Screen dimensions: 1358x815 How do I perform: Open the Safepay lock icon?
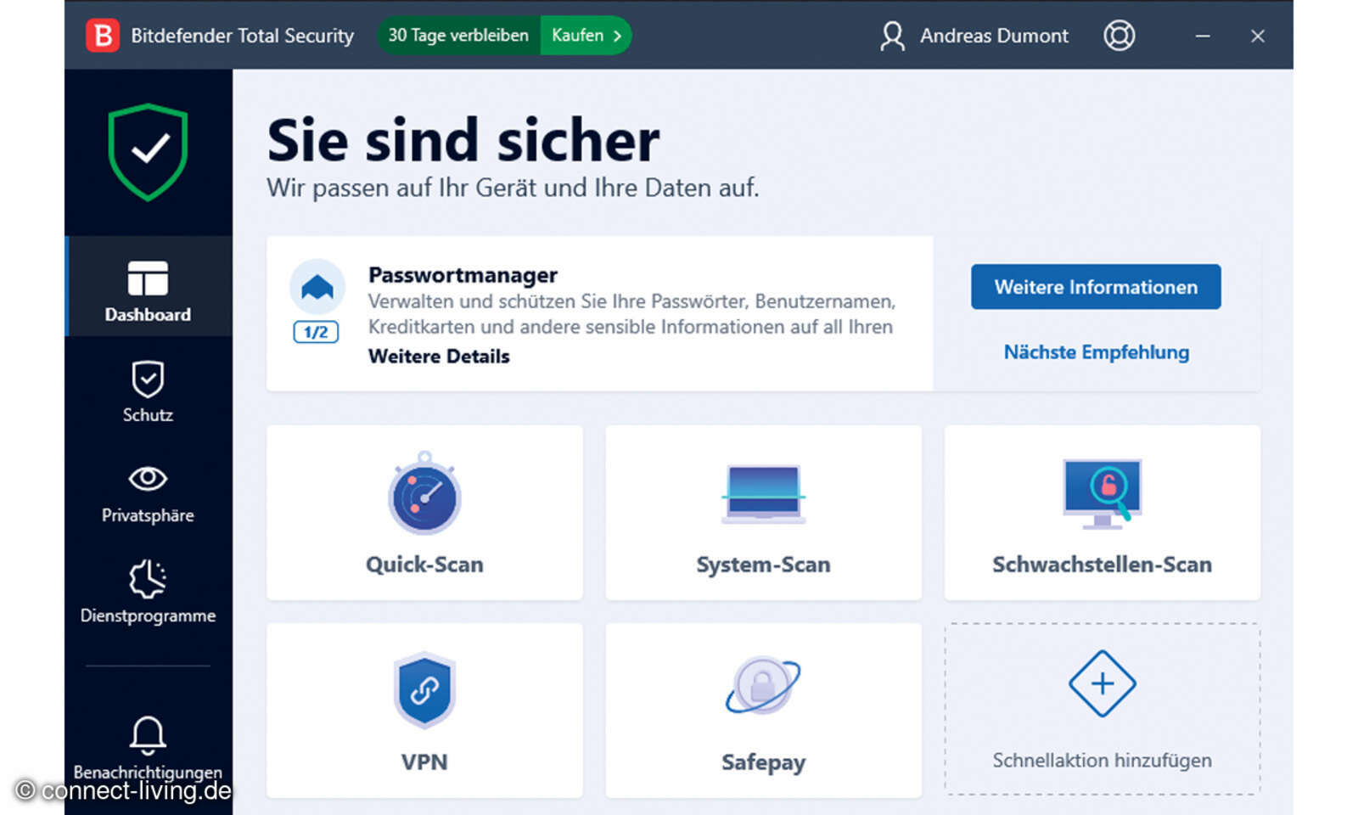click(763, 686)
